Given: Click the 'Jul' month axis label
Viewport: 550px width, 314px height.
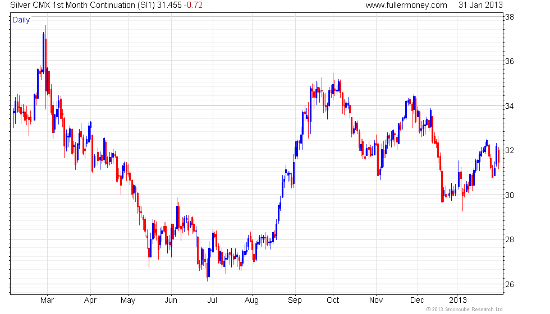Looking at the screenshot, I should (212, 301).
